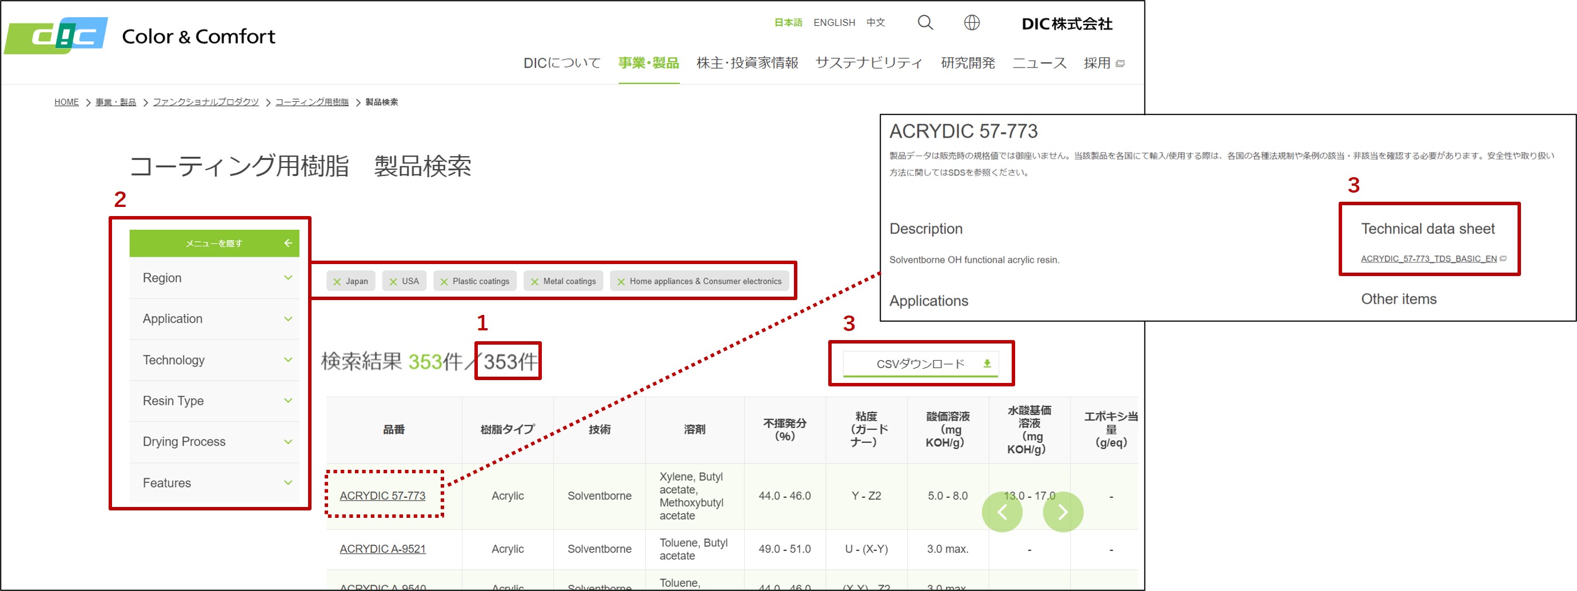This screenshot has width=1577, height=591.
Task: Click the 5.0 - 8.0 acid value cell
Action: click(x=948, y=496)
